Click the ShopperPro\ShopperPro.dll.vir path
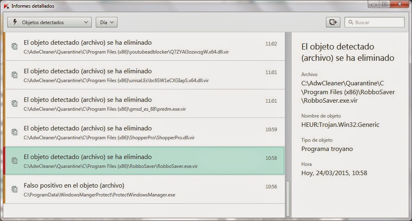Screen dimensions: 412x221 109,138
